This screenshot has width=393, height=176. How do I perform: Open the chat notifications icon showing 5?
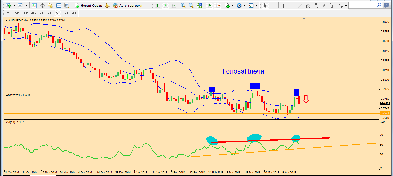(x=387, y=5)
